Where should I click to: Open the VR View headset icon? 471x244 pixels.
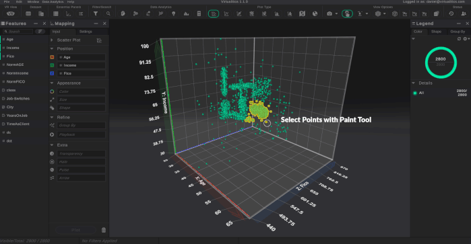coord(11,13)
